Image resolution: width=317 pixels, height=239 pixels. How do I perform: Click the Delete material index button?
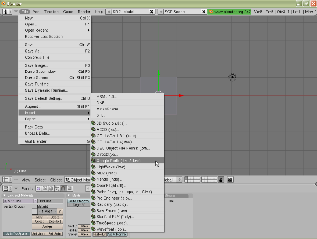coord(55,217)
